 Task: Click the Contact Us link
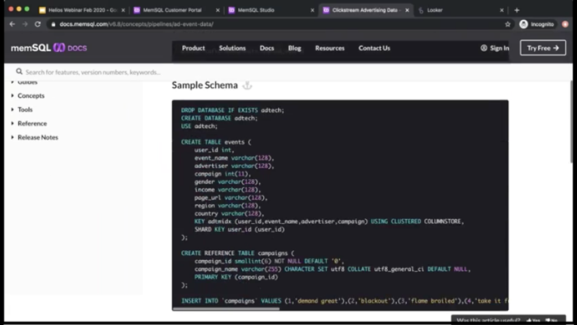click(374, 48)
